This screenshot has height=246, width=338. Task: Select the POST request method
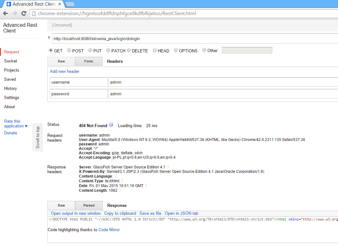click(x=69, y=50)
